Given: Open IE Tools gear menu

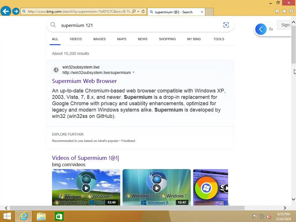Looking at the screenshot, I should 291,11.
